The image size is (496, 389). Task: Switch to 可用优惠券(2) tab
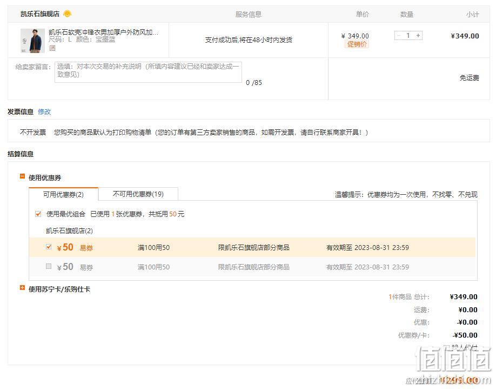tap(63, 195)
